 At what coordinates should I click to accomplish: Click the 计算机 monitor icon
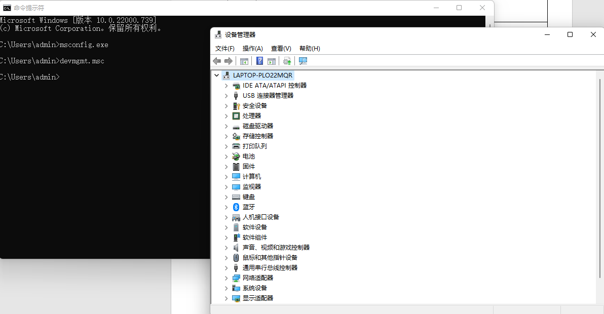236,177
